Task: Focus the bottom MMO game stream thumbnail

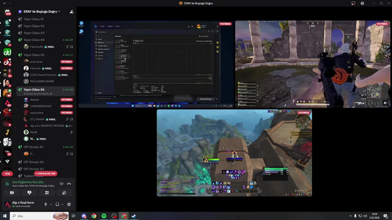Action: pos(234,153)
